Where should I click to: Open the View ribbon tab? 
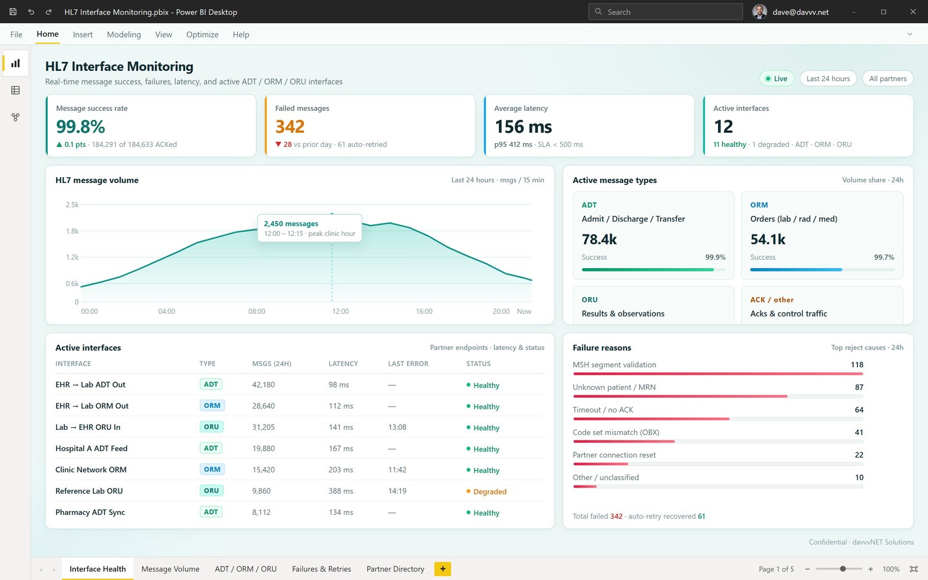164,35
